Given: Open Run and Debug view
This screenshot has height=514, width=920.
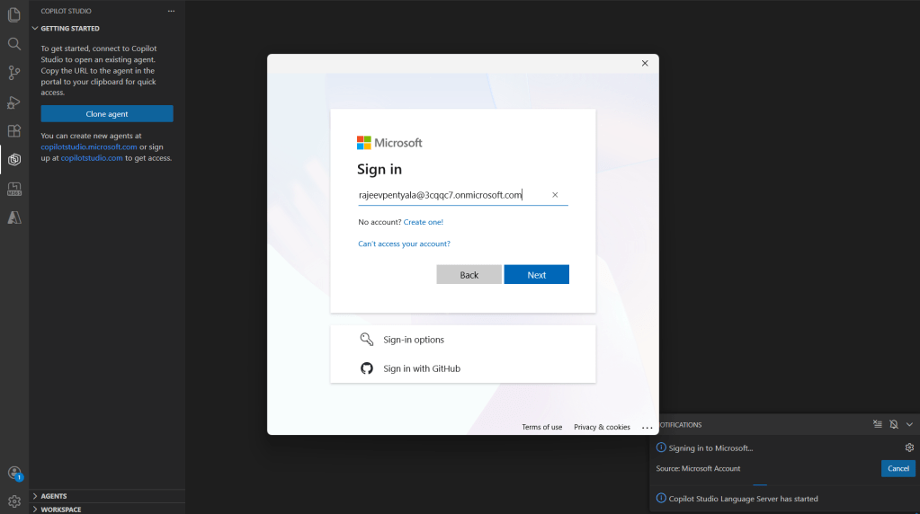Looking at the screenshot, I should 14,102.
